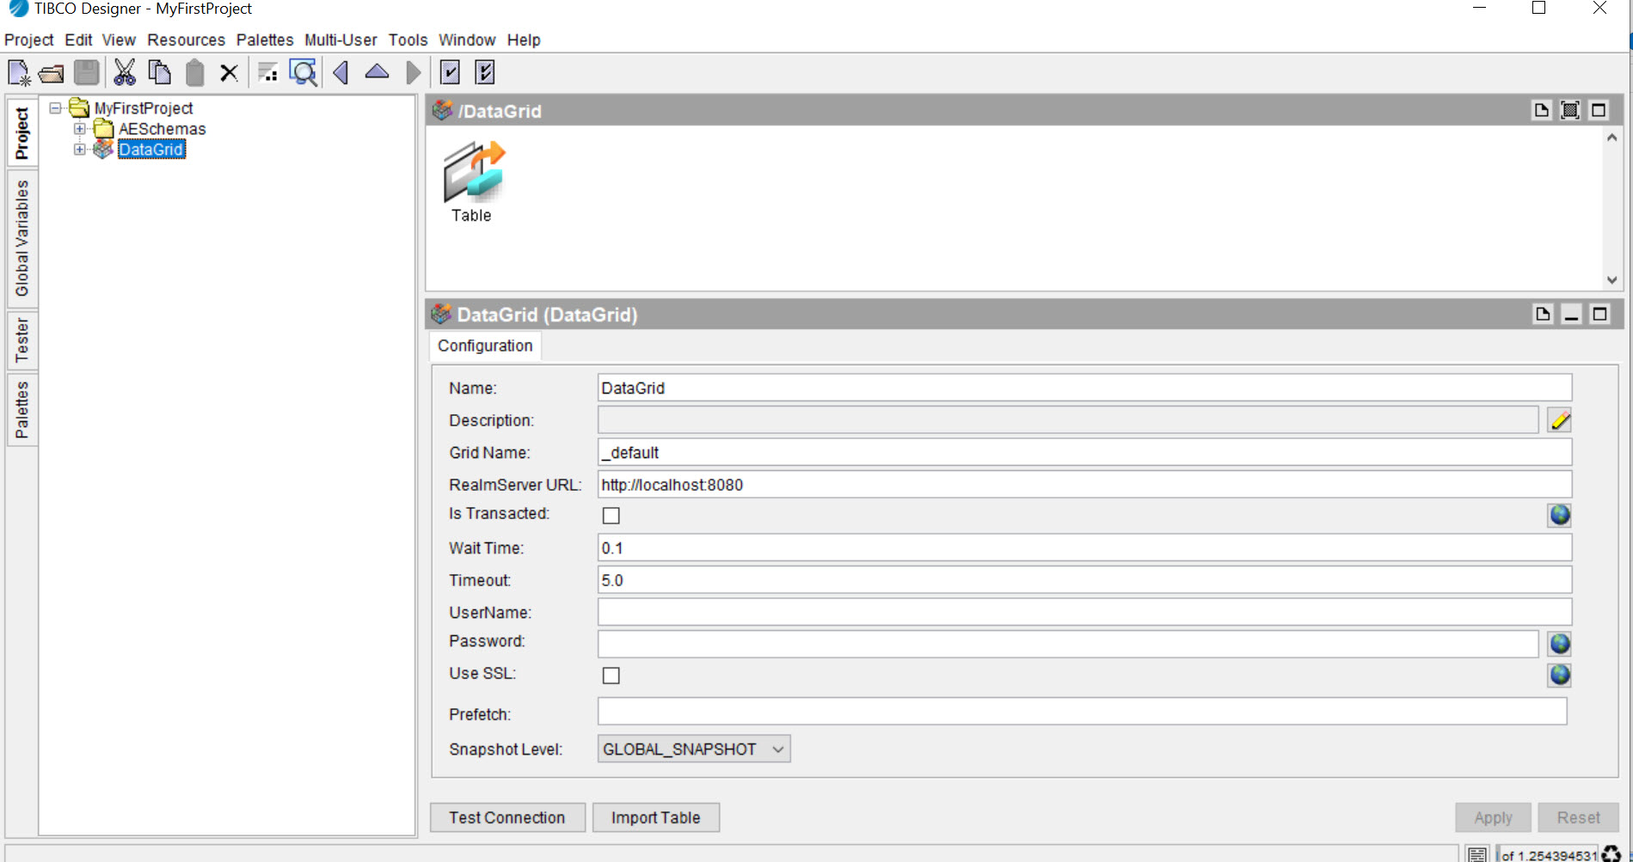
Task: Collapse the MyFirstProject tree node
Action: point(56,108)
